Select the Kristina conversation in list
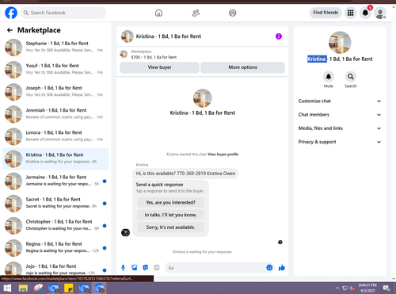Image resolution: width=396 pixels, height=294 pixels. (55, 158)
